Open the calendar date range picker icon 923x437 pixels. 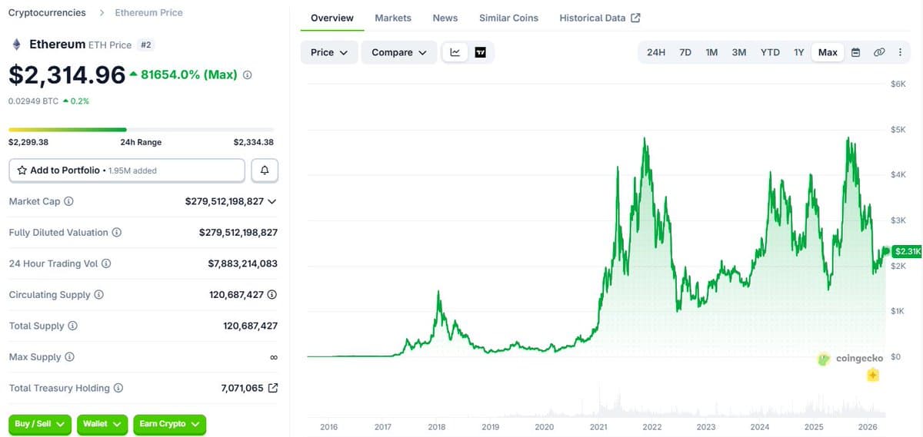855,52
